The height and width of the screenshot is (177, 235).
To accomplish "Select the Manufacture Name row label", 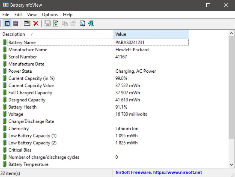I will [28, 50].
